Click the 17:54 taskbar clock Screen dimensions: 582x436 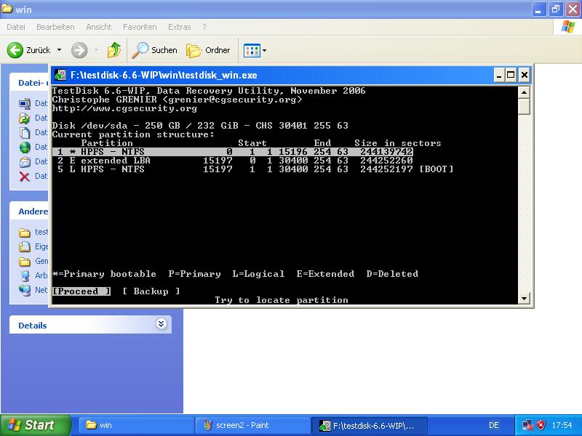tap(562, 425)
